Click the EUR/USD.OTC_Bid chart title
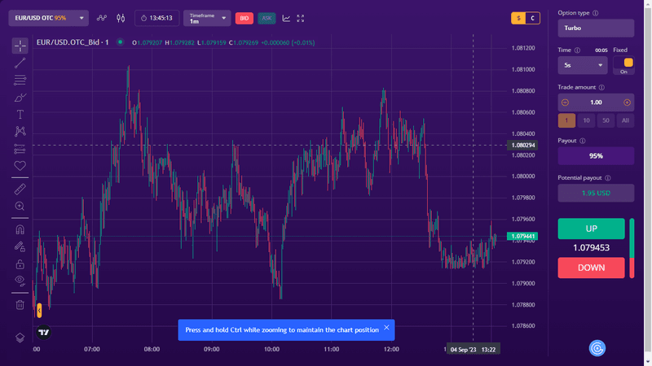The width and height of the screenshot is (652, 366). click(x=73, y=42)
